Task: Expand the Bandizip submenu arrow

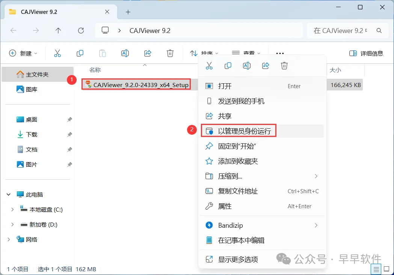Action: [316, 225]
